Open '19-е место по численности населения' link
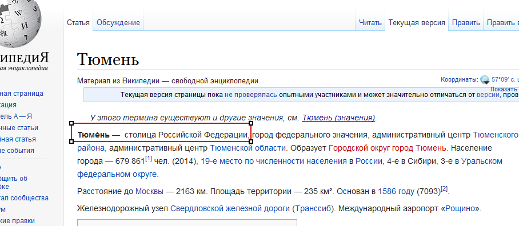 273,162
